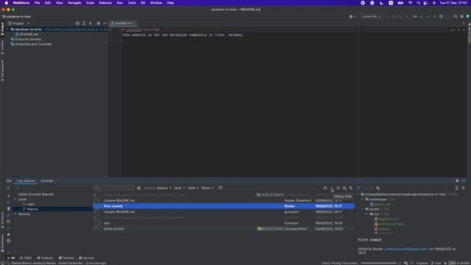Viewport: 471px width, 265px height.
Task: Open IDE settings gear in top toolbar
Action: coord(462,16)
